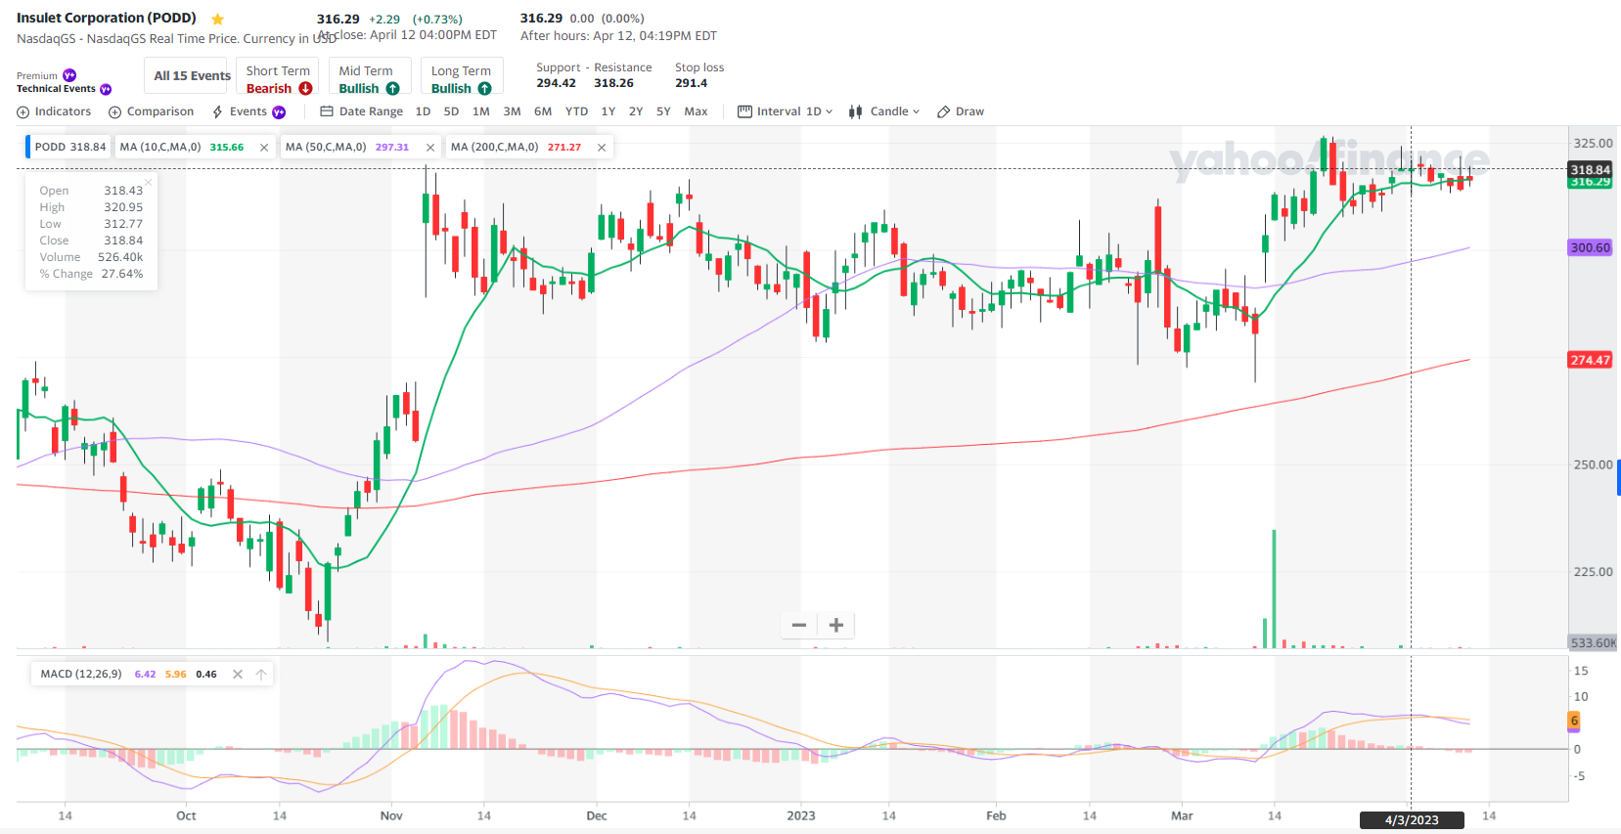Click the 4/3/2023 crosshair date label
Viewport: 1621px width, 834px height.
pos(1412,820)
